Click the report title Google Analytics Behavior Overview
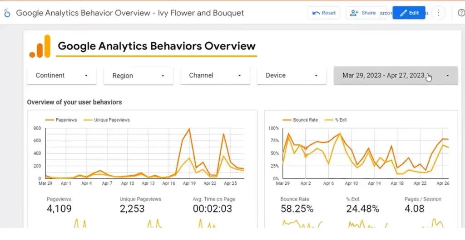Image resolution: width=465 pixels, height=240 pixels. coord(130,13)
